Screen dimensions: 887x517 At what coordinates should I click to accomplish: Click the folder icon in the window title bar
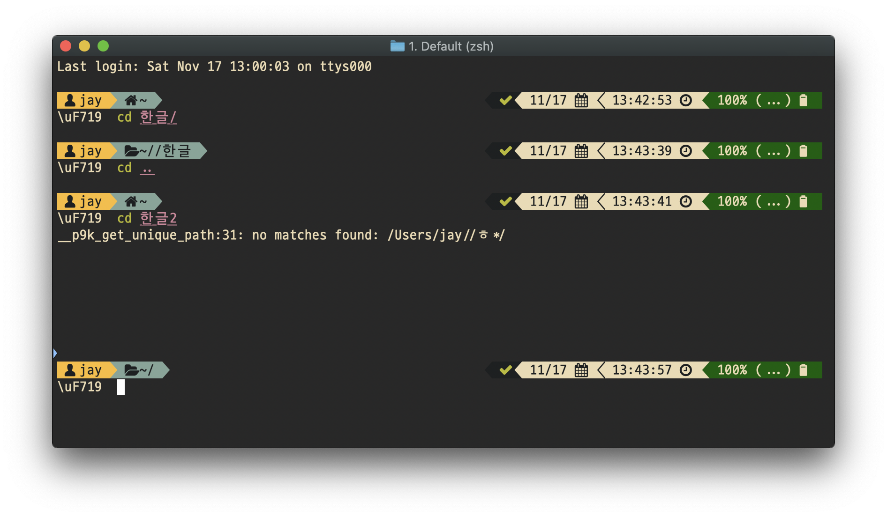click(x=397, y=46)
